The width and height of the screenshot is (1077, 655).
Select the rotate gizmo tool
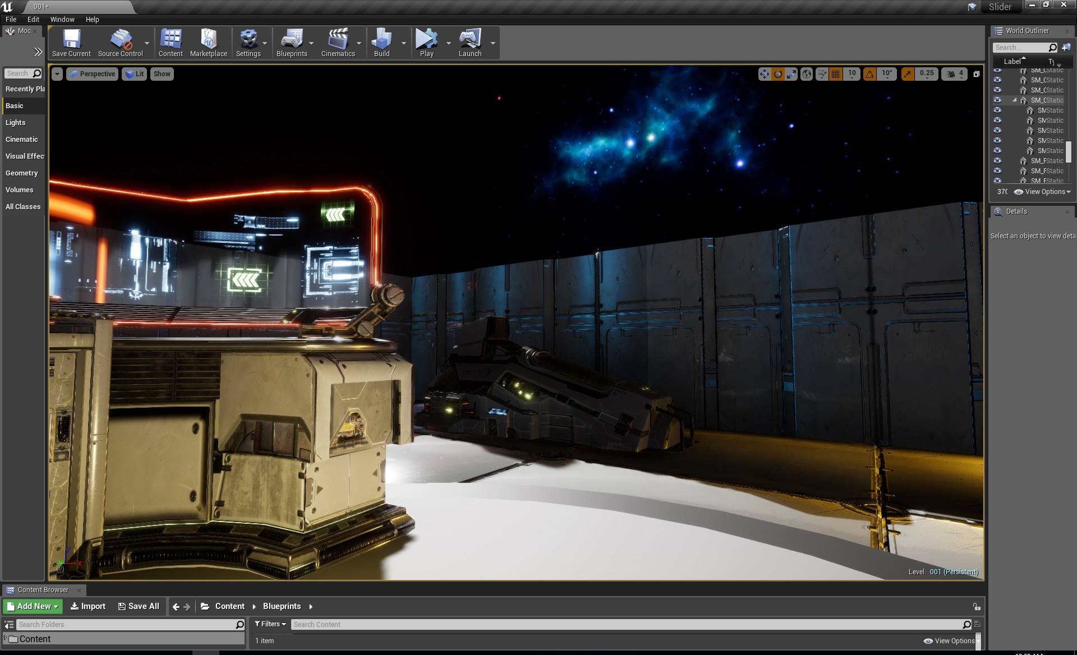click(x=777, y=74)
